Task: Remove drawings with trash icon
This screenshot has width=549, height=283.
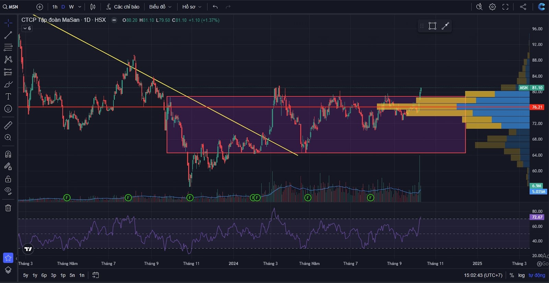Action: 8,208
